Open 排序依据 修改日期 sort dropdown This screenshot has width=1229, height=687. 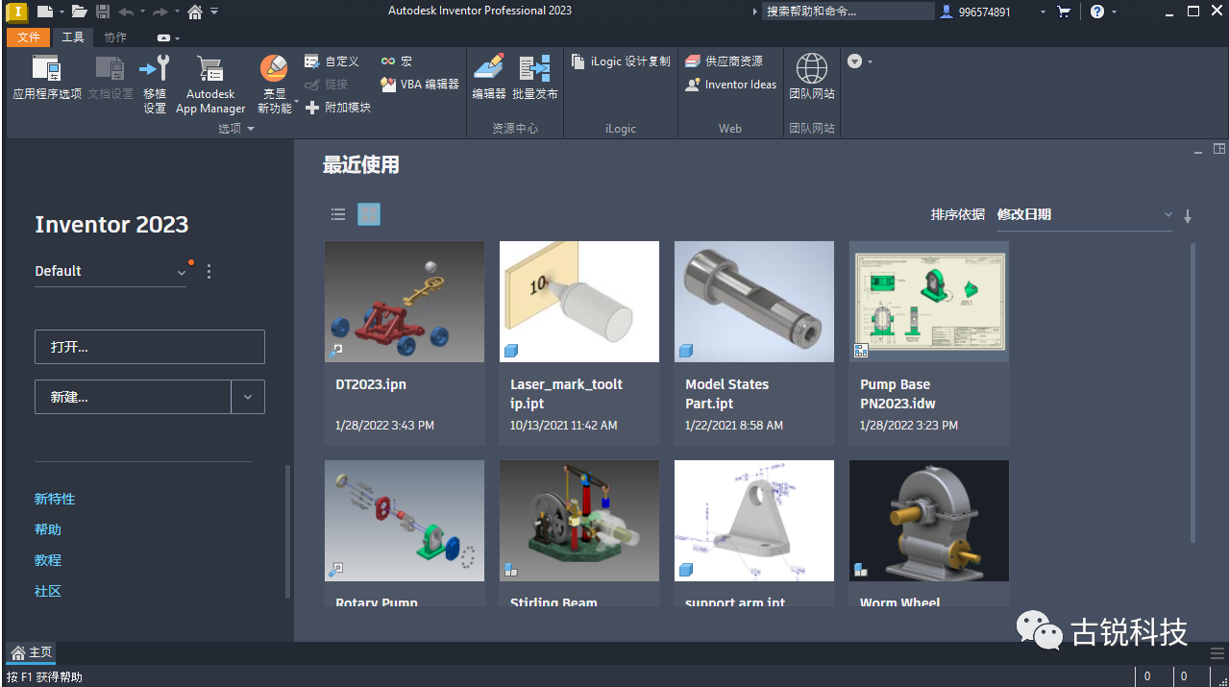1084,215
